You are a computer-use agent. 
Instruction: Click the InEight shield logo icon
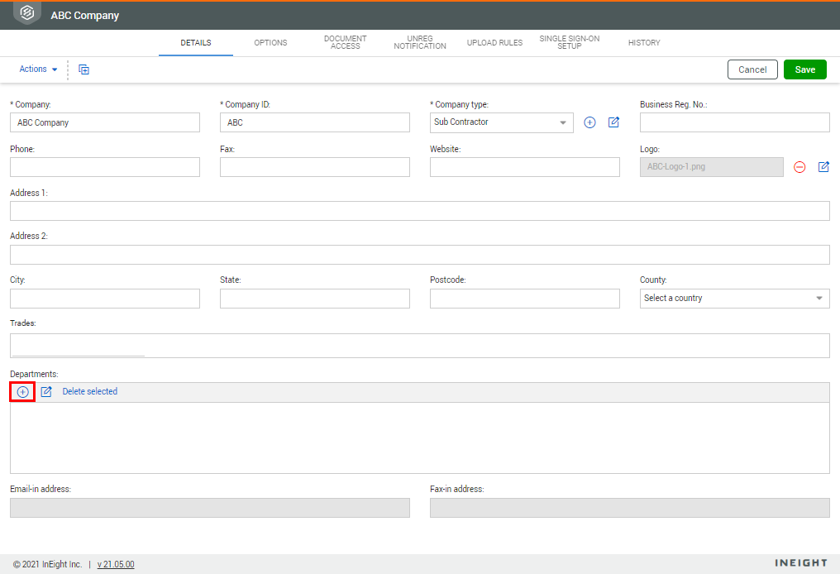(x=27, y=13)
